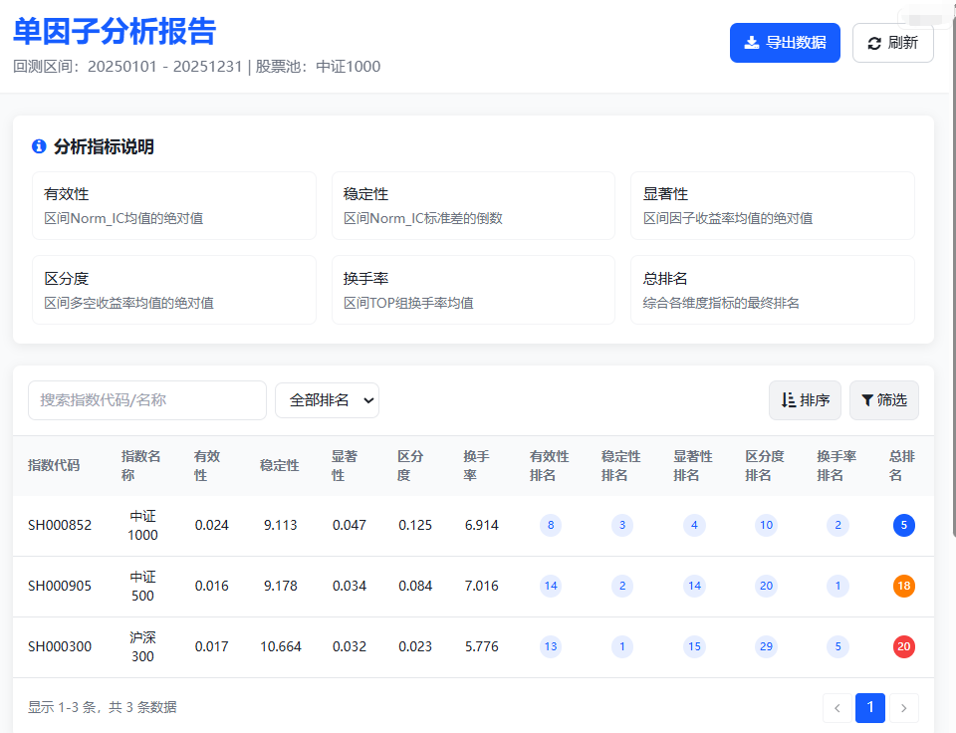Open the filter panel via the 筛选 funnel icon
This screenshot has height=733, width=956.
coord(869,399)
